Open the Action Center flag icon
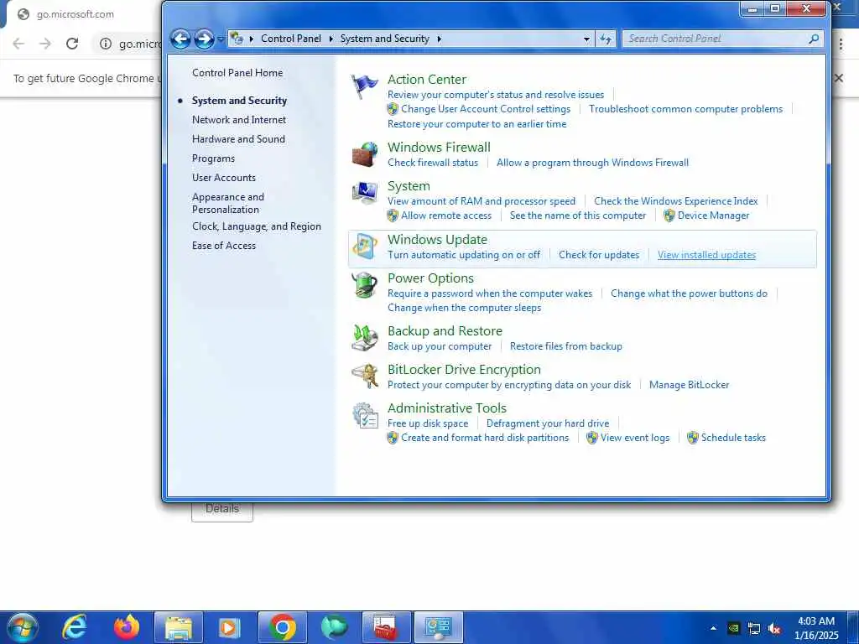Viewport: 859px width, 644px height. (364, 86)
